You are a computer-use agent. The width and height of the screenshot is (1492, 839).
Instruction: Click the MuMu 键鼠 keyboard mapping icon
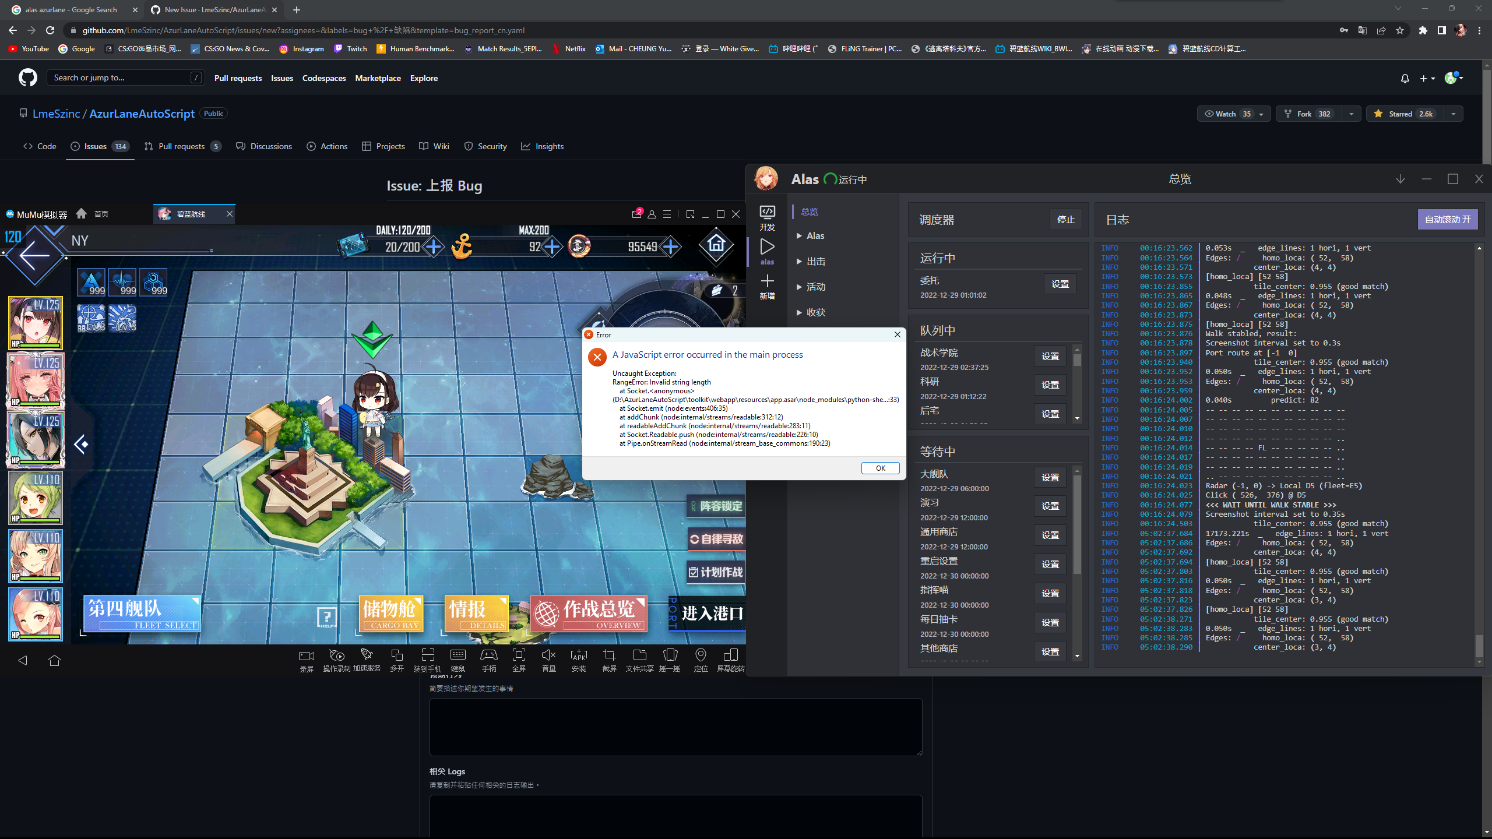tap(458, 656)
